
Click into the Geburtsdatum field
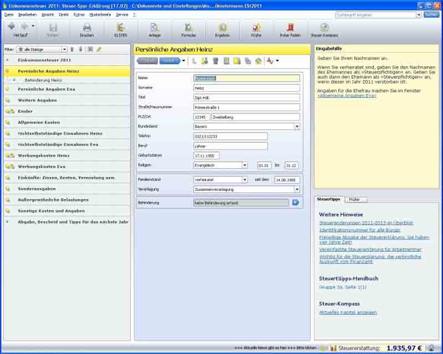(x=206, y=156)
